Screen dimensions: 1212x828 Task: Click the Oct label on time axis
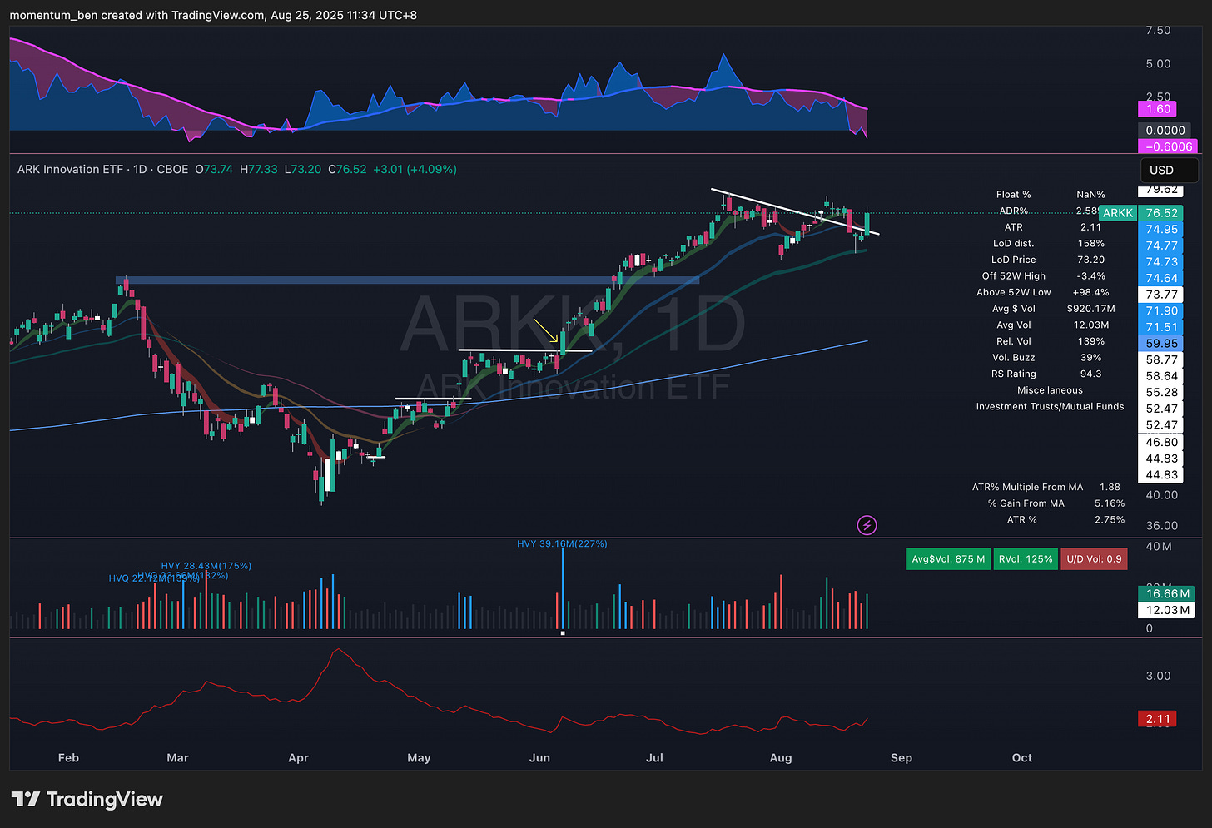point(1022,758)
